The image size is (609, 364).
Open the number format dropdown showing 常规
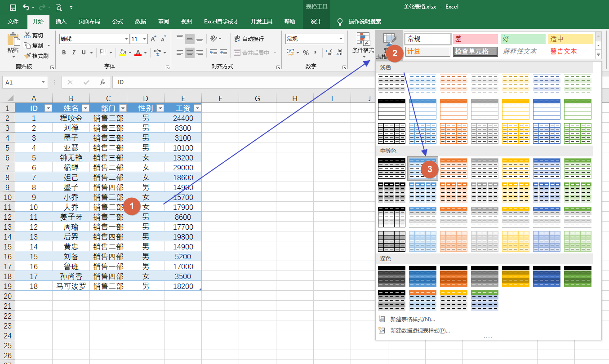click(x=341, y=39)
